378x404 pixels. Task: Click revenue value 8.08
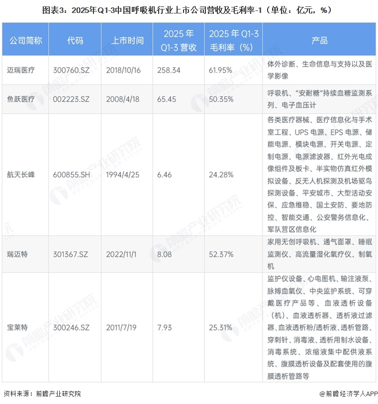coord(164,254)
